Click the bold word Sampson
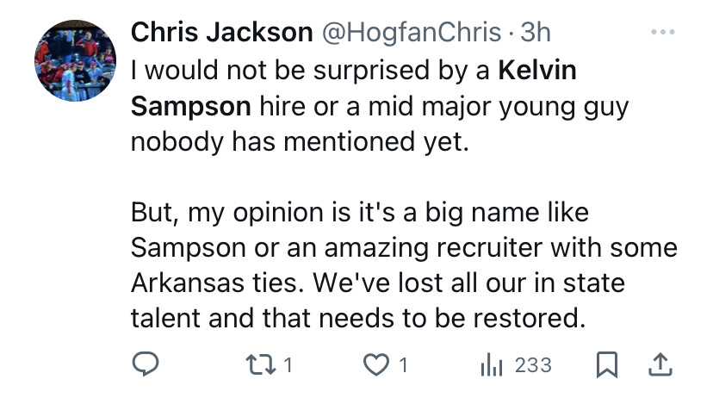Viewport: 713px width, 398px height. point(191,105)
